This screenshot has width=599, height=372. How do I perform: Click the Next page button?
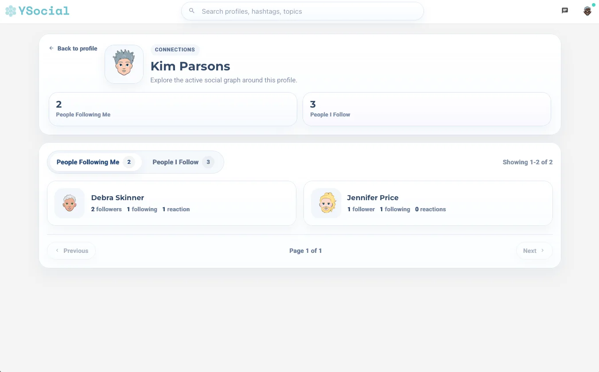[534, 251]
